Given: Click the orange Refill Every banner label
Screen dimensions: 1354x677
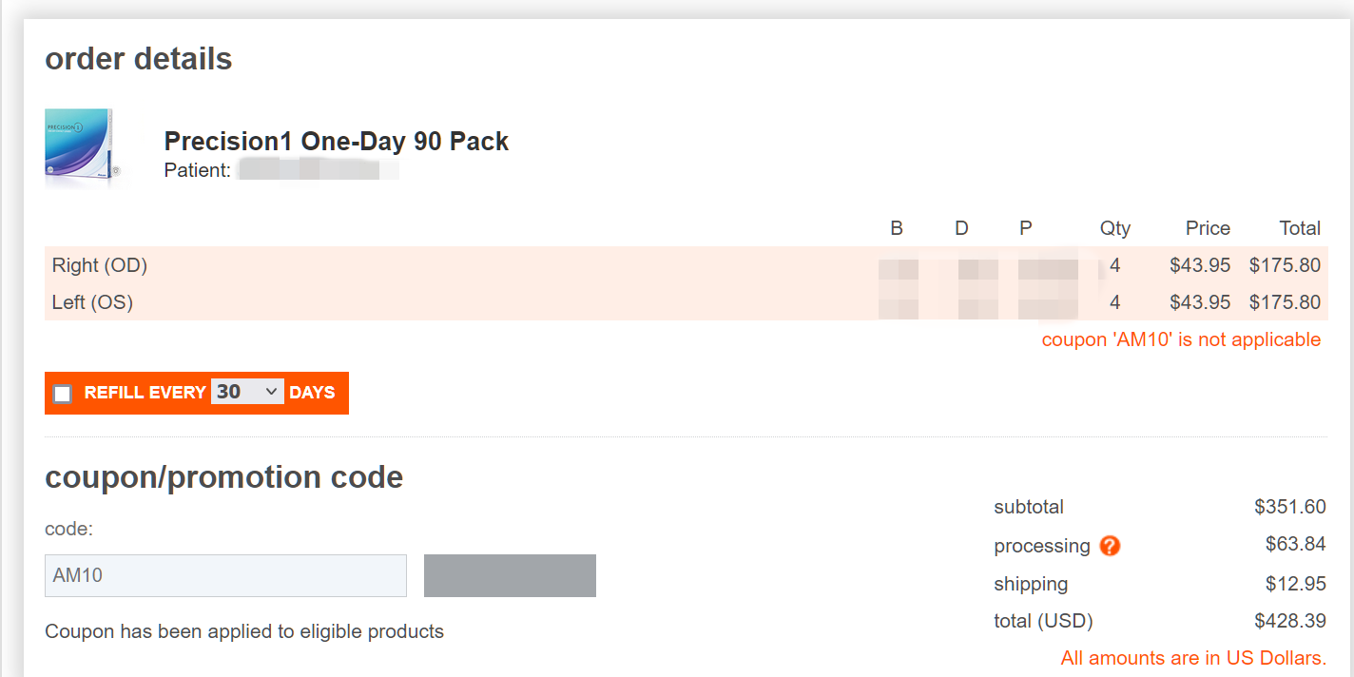Looking at the screenshot, I should pyautogui.click(x=145, y=393).
